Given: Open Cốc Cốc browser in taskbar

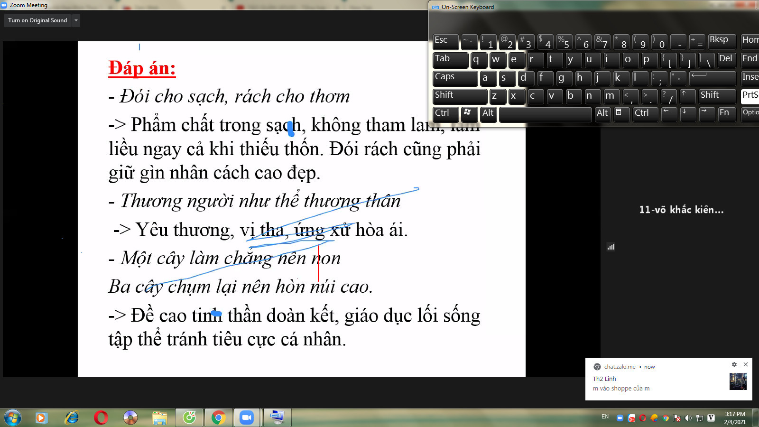Looking at the screenshot, I should pyautogui.click(x=189, y=418).
